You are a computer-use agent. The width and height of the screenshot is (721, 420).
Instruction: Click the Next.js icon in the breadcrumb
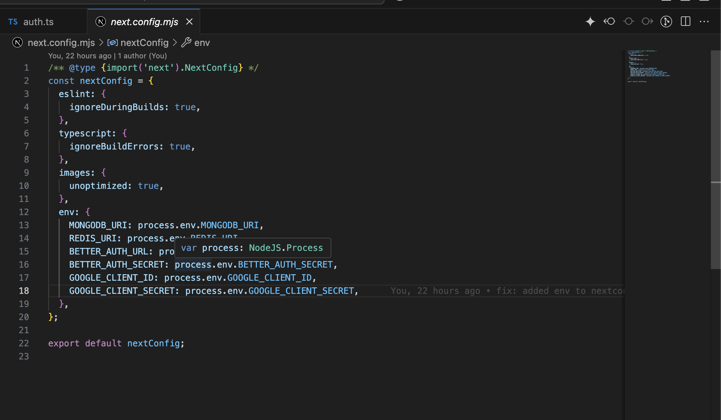tap(18, 43)
